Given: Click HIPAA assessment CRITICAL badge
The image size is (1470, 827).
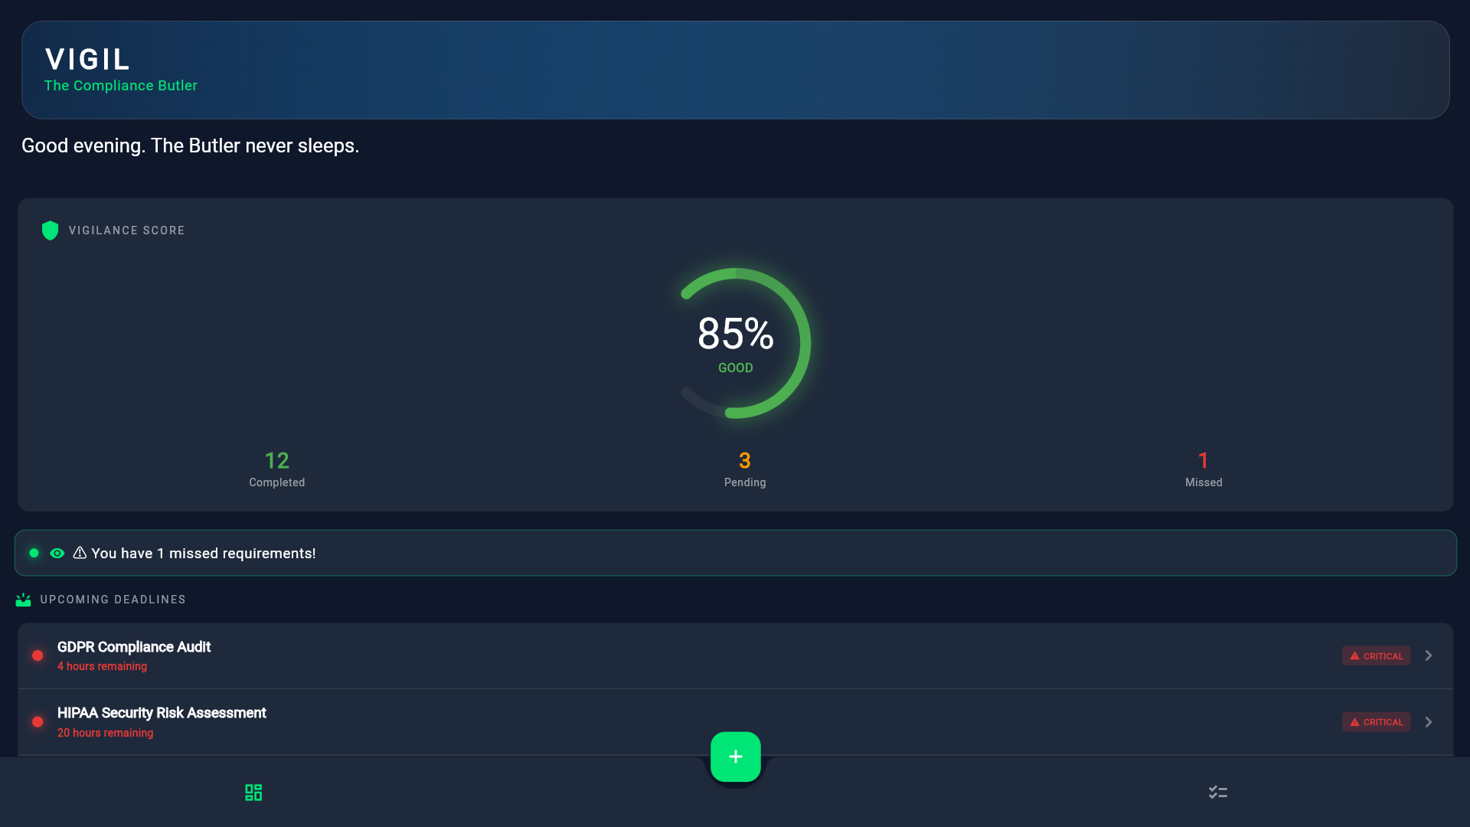Looking at the screenshot, I should point(1376,722).
